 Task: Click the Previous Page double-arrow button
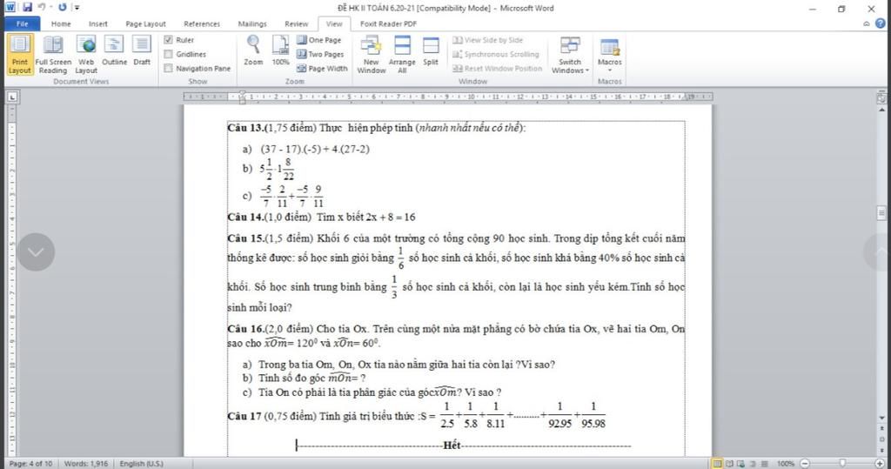[x=881, y=429]
